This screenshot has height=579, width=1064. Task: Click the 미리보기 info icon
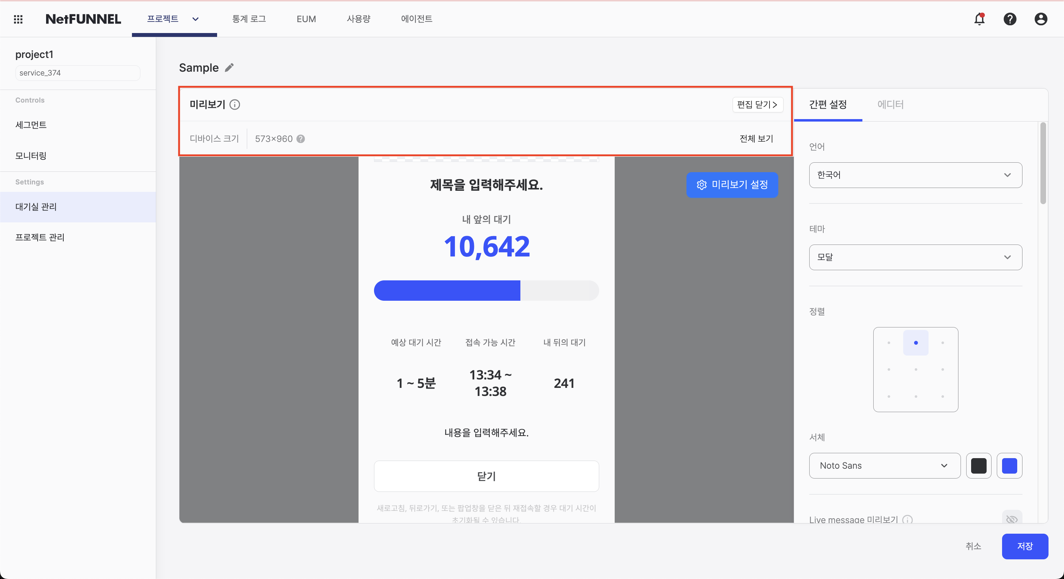click(x=235, y=105)
